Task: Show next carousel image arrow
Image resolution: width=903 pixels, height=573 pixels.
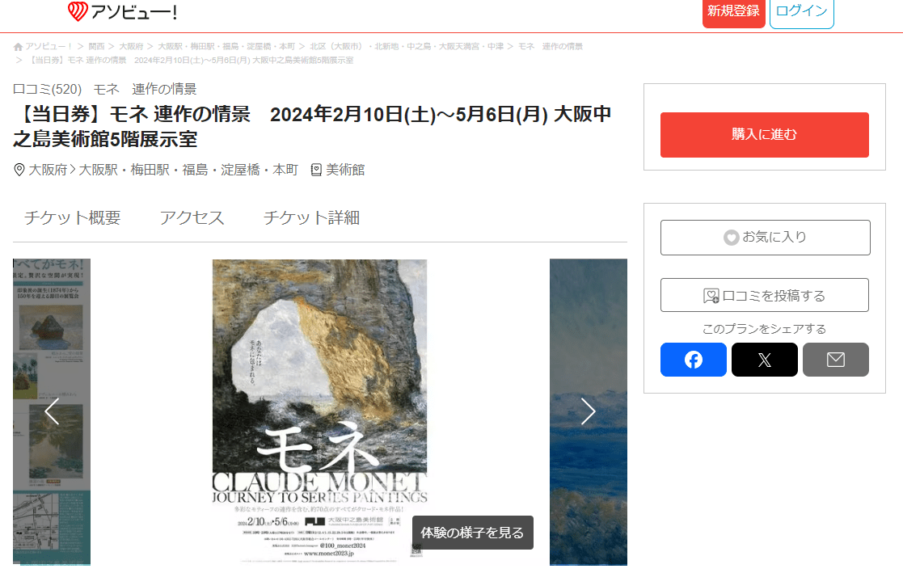Action: pyautogui.click(x=588, y=411)
